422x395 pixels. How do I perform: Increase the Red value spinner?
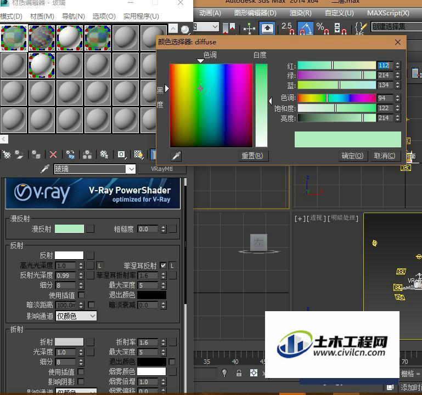point(397,64)
